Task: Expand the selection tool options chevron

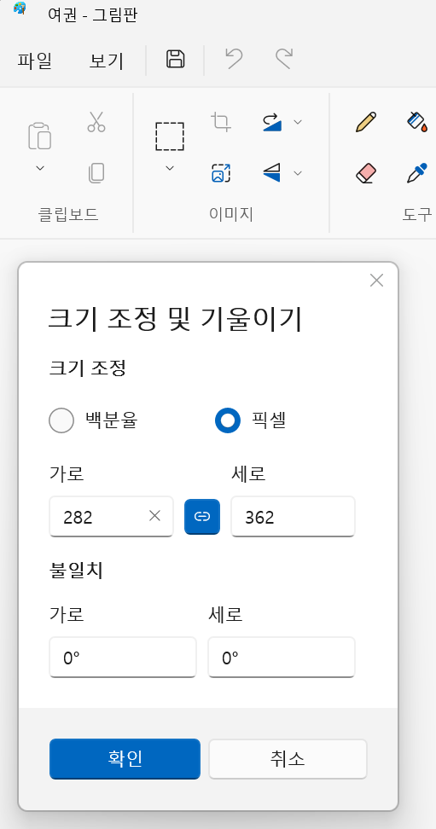Action: tap(169, 168)
